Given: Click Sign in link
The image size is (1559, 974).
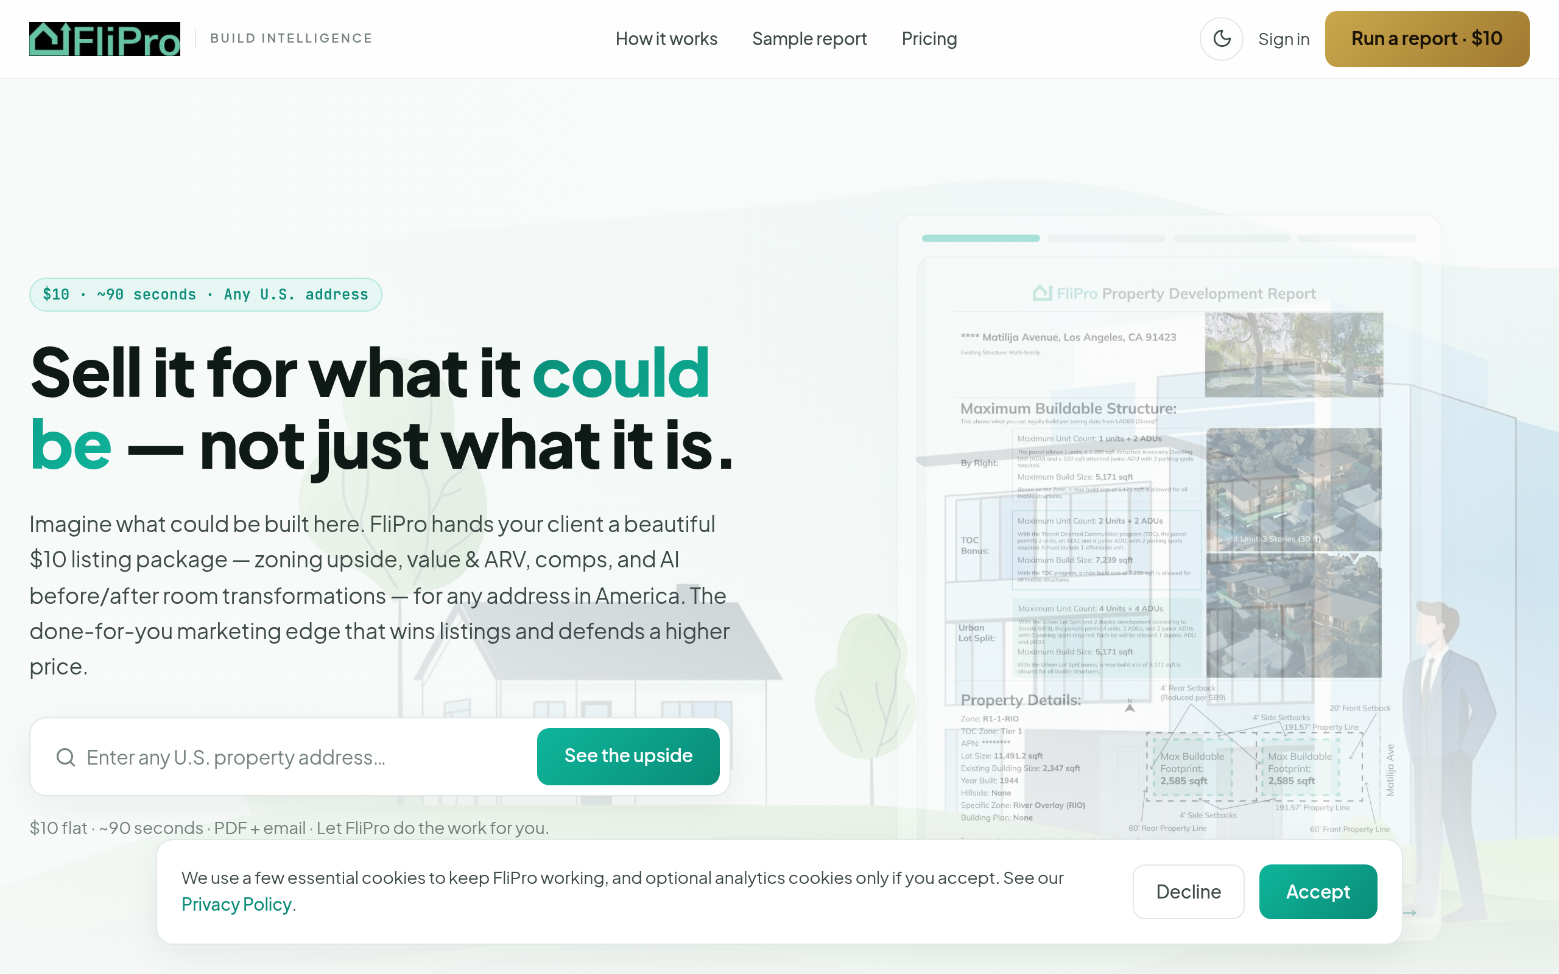Looking at the screenshot, I should pos(1283,40).
